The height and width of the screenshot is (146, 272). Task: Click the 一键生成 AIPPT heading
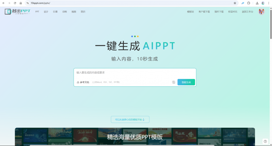click(x=135, y=46)
